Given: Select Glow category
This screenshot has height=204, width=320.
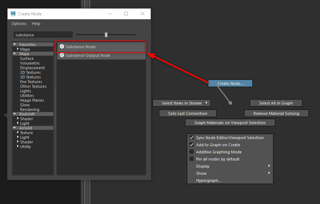Looking at the screenshot, I should [25, 105].
